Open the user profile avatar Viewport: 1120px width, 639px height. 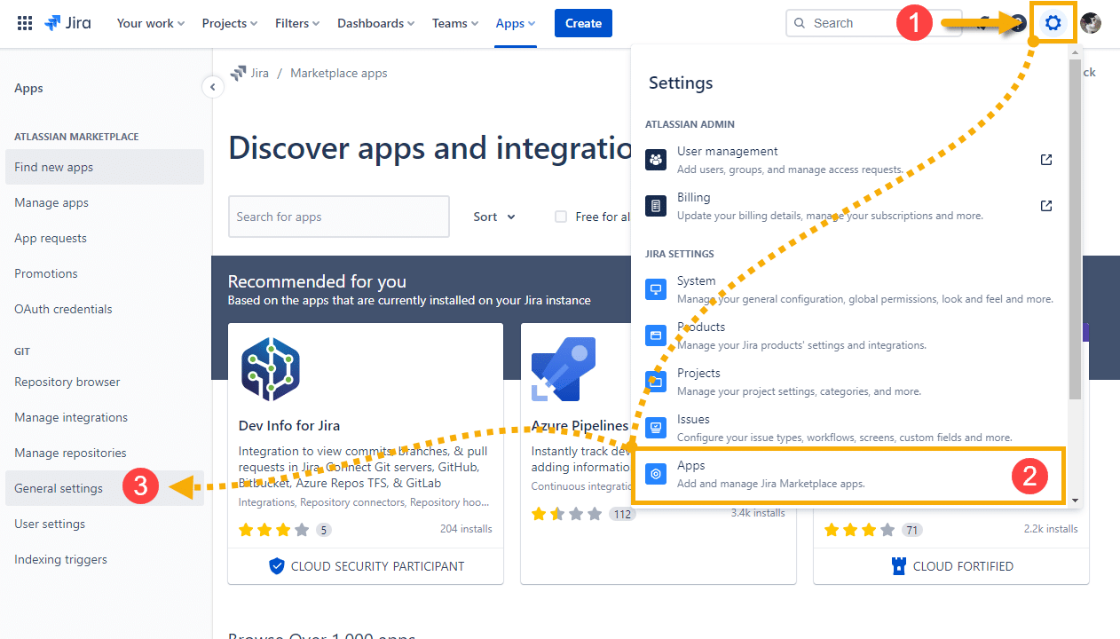click(x=1091, y=23)
